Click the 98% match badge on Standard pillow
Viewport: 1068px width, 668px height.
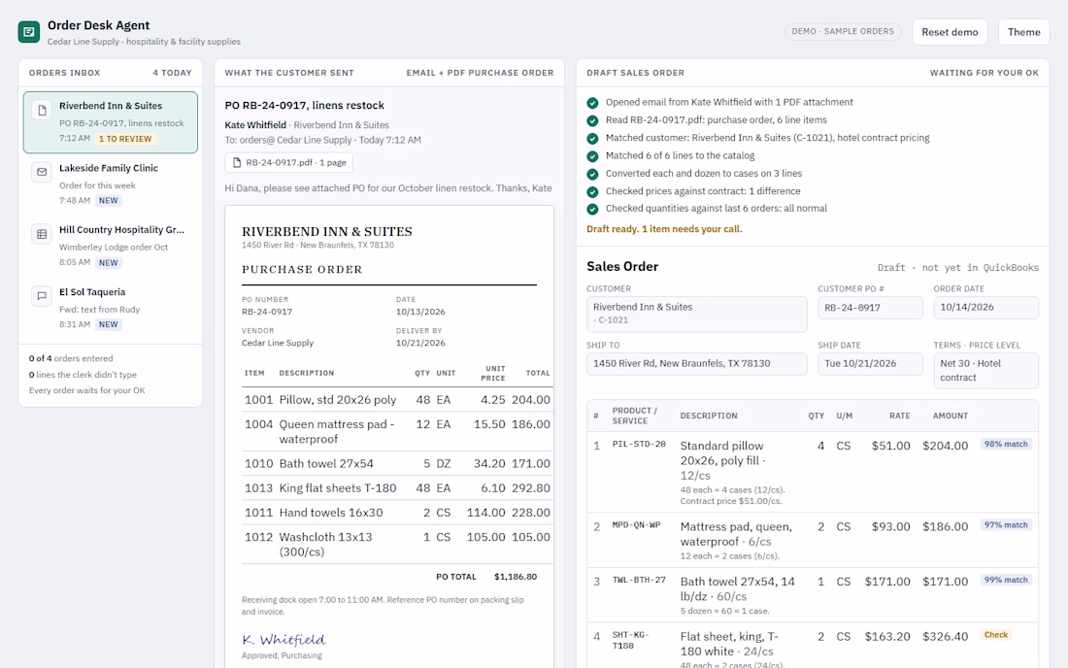click(x=1006, y=444)
